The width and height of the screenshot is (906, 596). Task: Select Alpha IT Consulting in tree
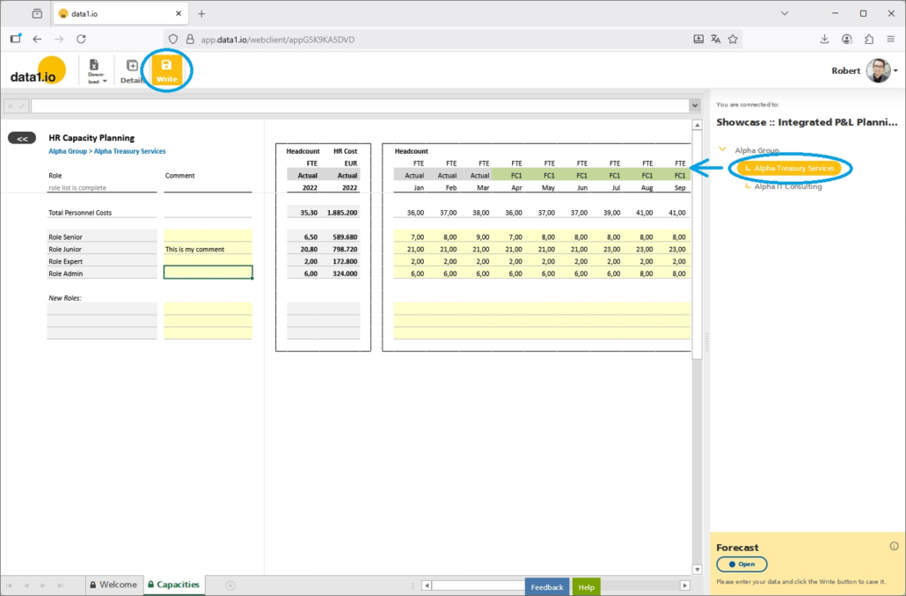pos(787,186)
